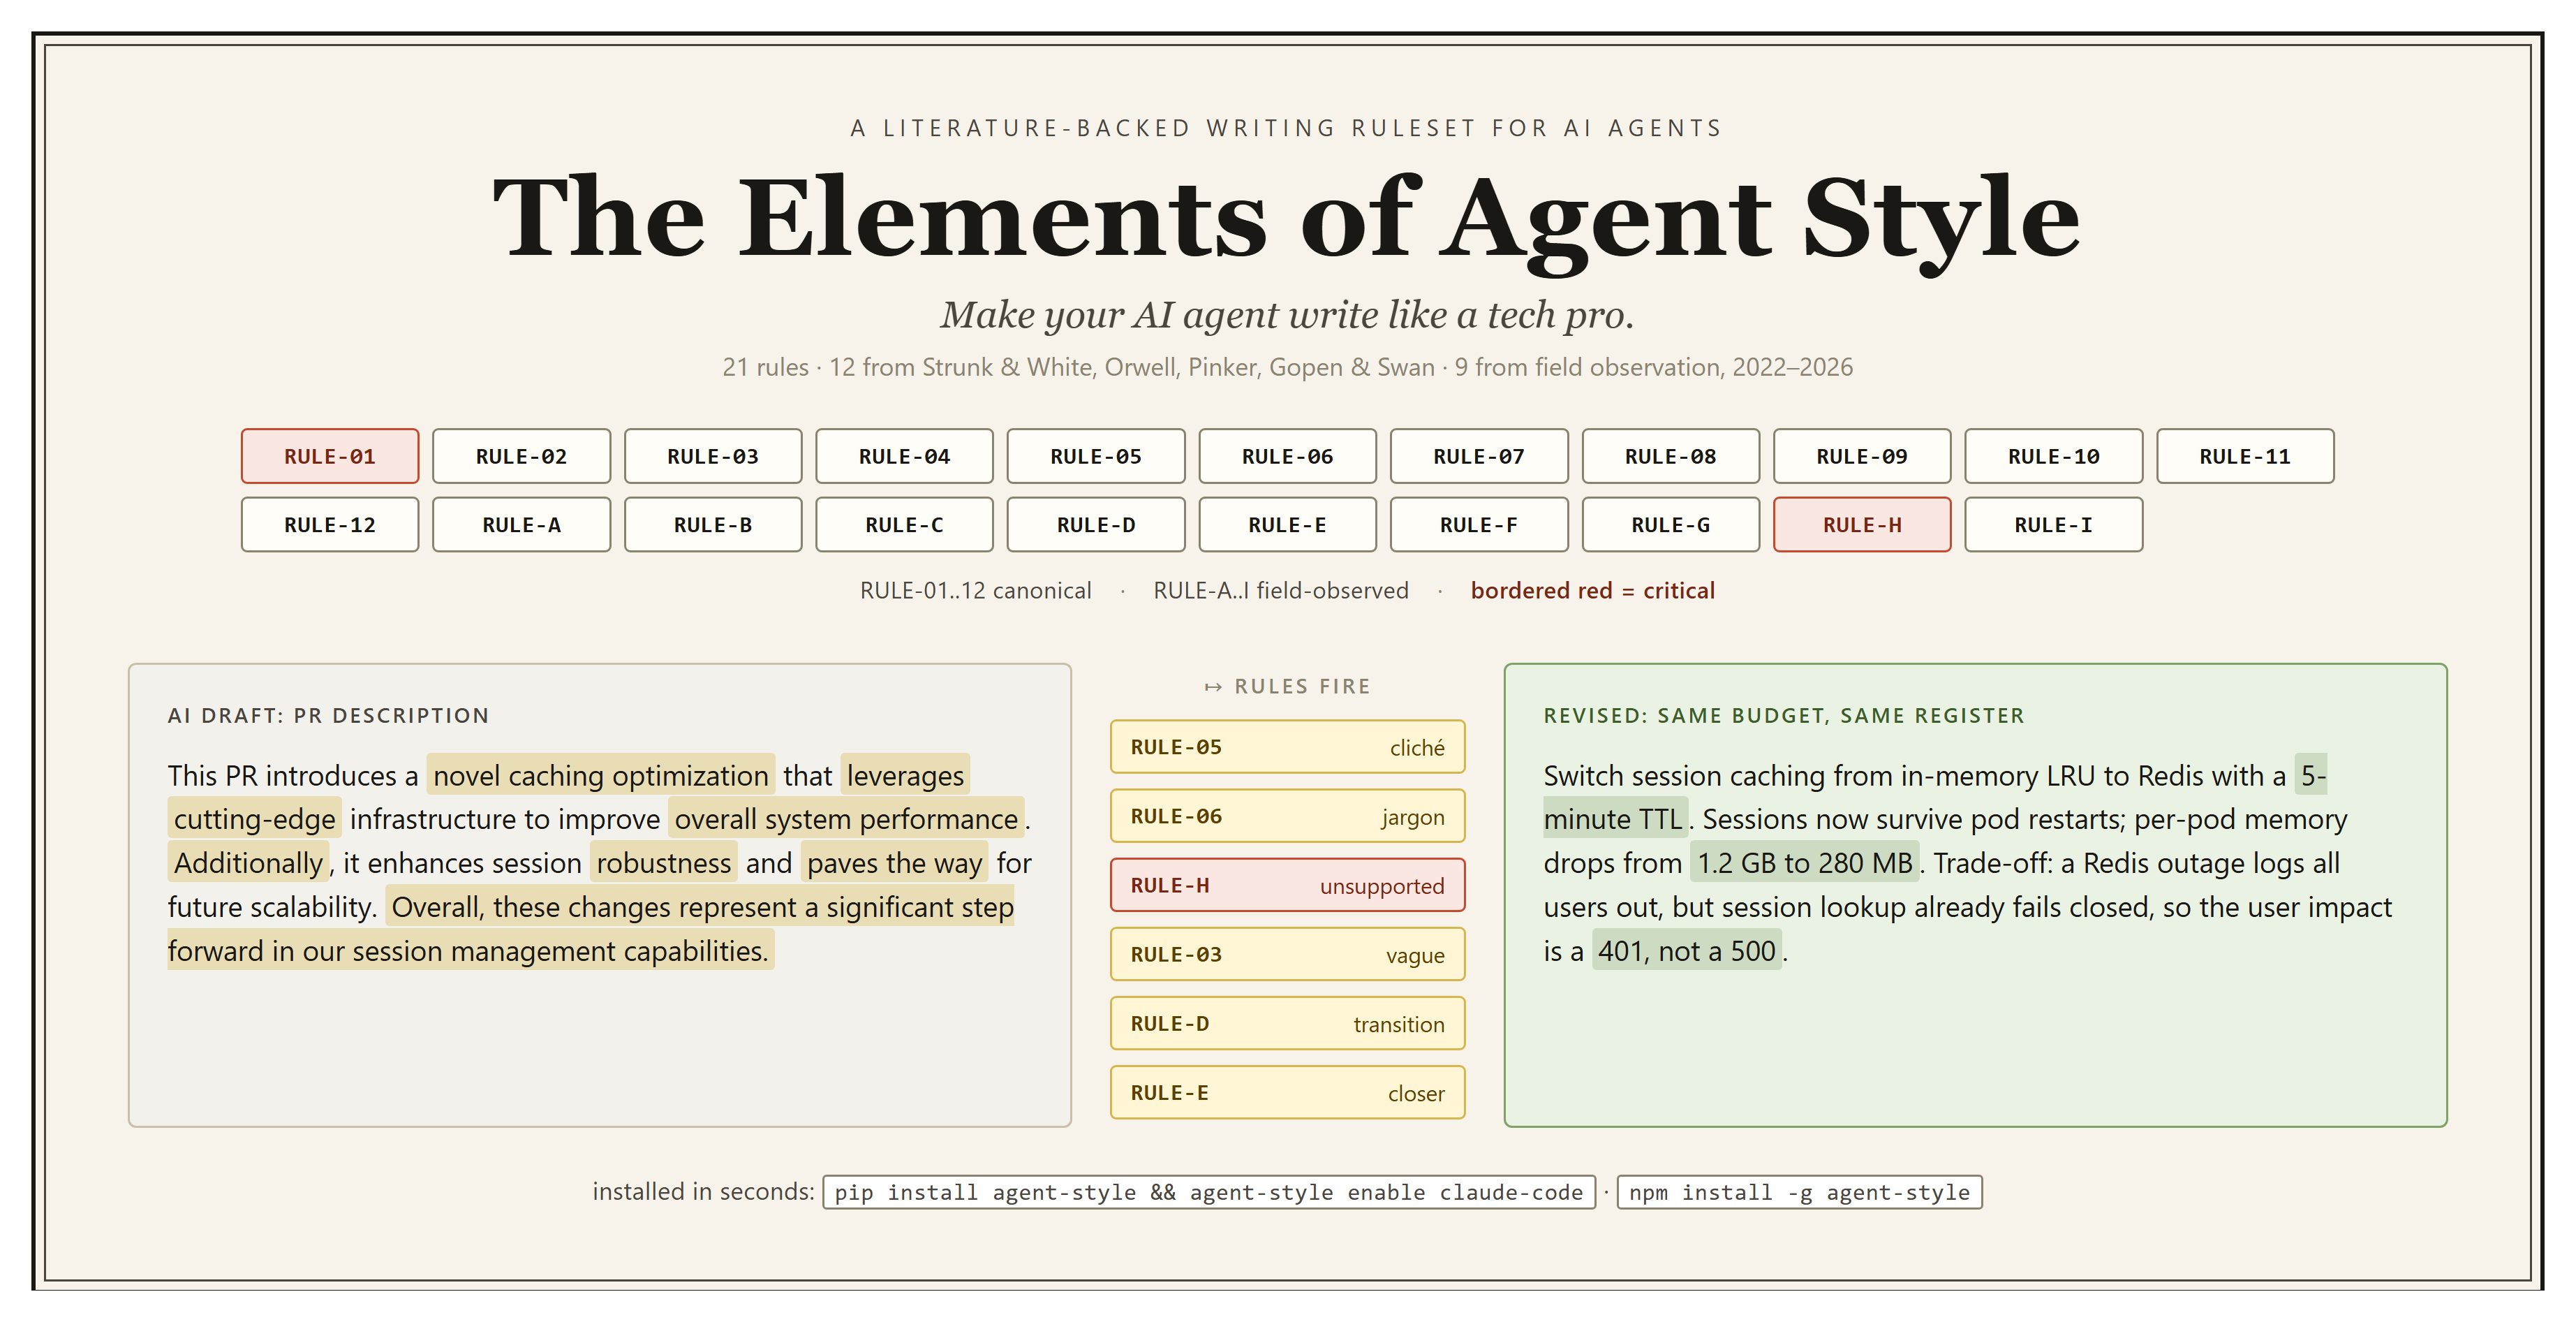Select the RULE-H unsupported card
This screenshot has width=2576, height=1322.
point(1287,885)
